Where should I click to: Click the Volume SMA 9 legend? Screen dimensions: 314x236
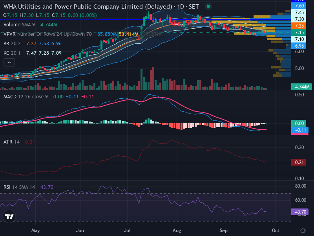pyautogui.click(x=19, y=25)
